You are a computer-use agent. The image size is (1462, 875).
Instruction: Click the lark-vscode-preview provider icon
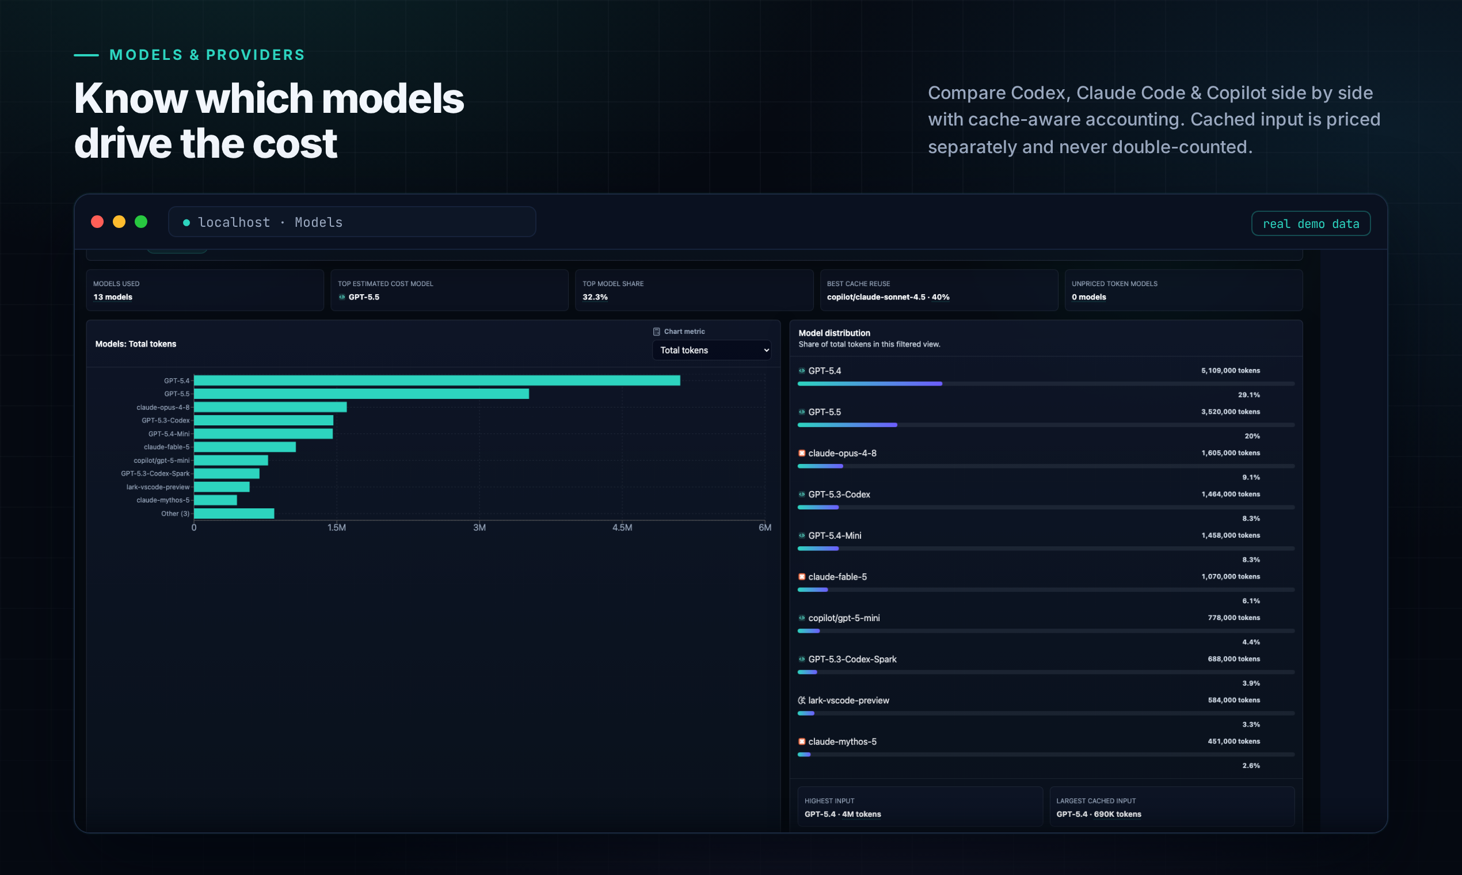pos(802,701)
